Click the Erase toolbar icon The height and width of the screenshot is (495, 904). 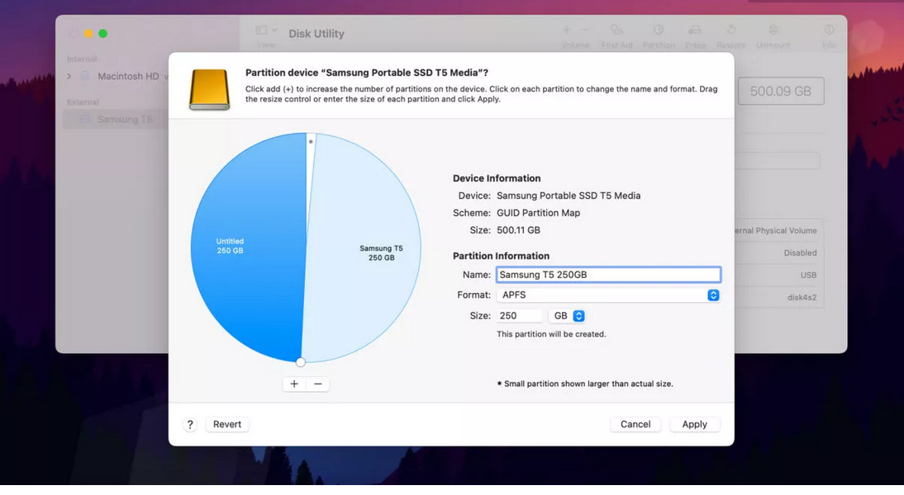(695, 35)
